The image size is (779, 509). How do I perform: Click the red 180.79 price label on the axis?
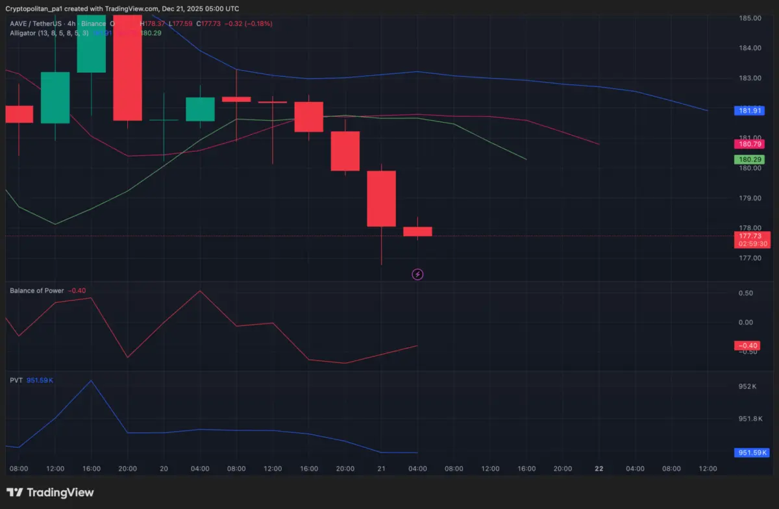click(749, 143)
